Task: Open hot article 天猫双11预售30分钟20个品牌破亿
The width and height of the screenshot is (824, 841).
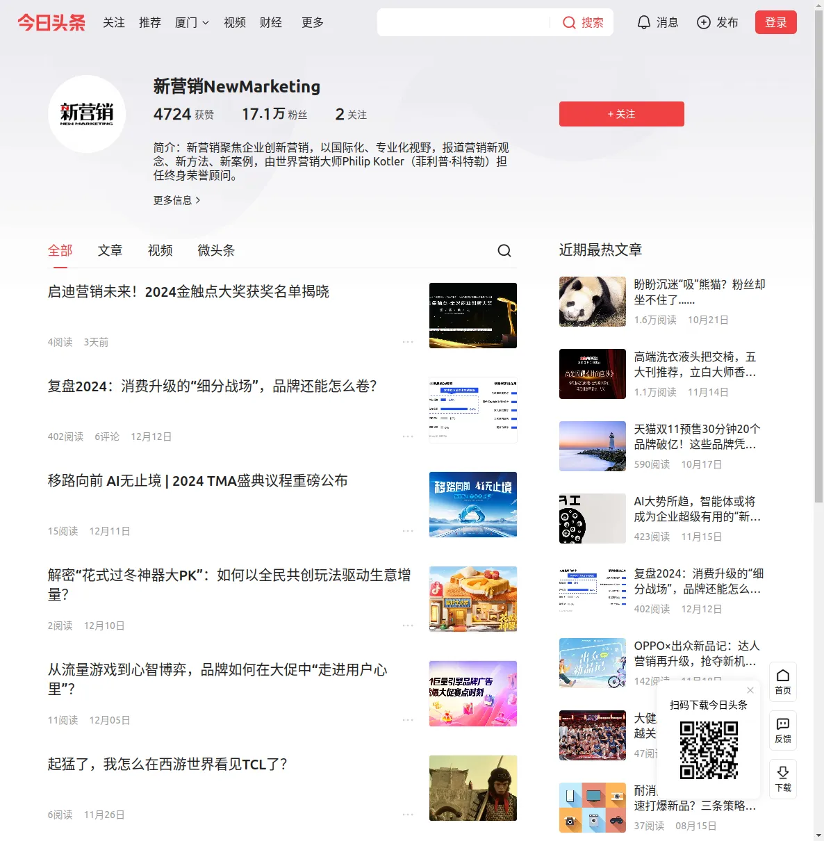Action: point(697,436)
